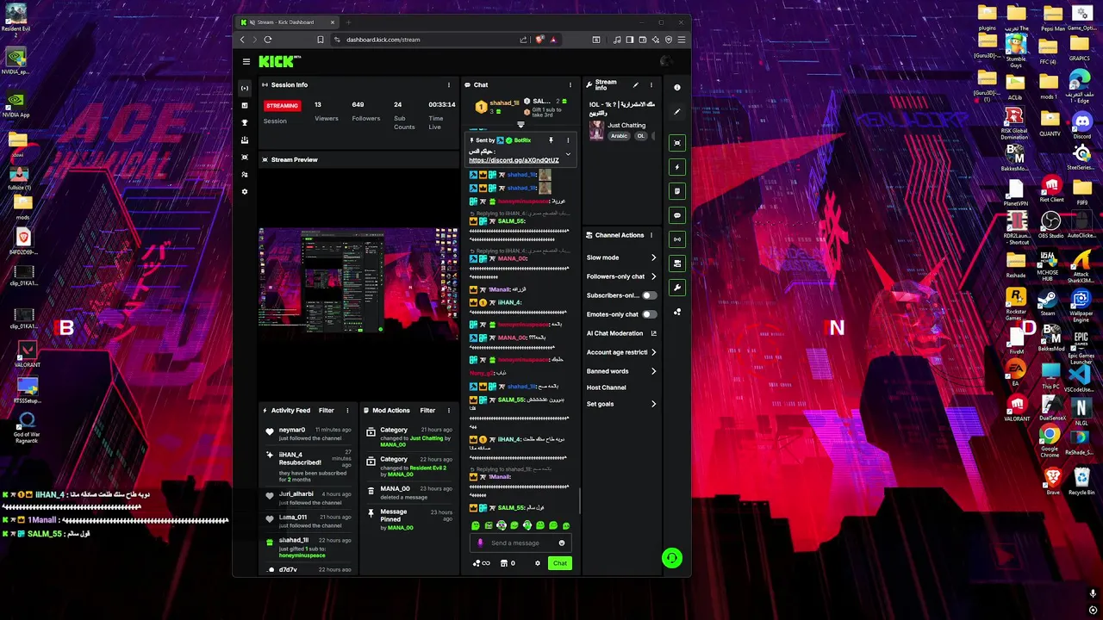Open Activity Feed three-dot menu
Screen dimensions: 1103x620
click(347, 410)
